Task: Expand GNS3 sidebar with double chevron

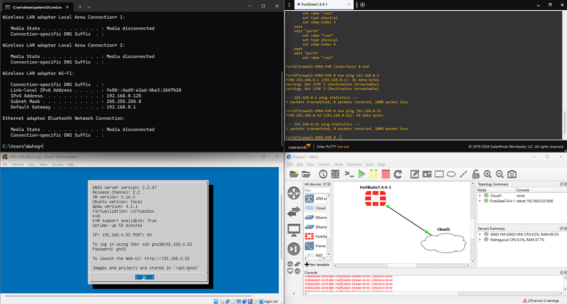Action: [293, 294]
